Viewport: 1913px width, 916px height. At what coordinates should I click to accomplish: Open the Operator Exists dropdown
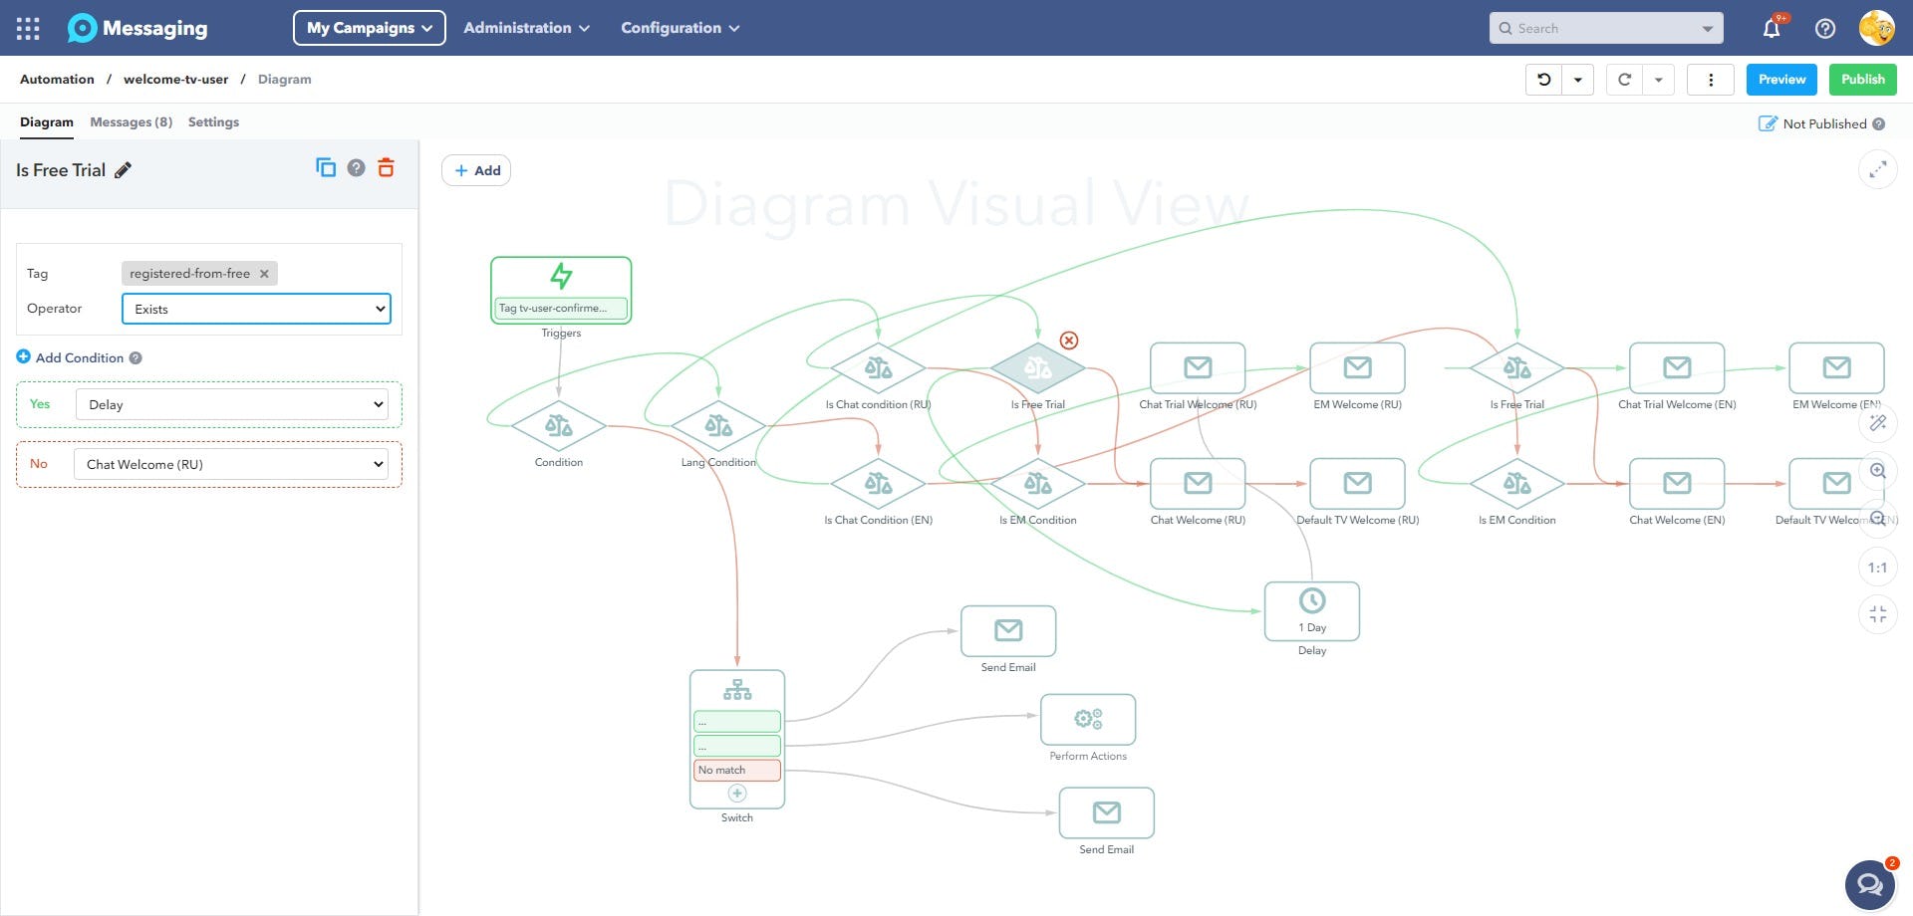256,309
